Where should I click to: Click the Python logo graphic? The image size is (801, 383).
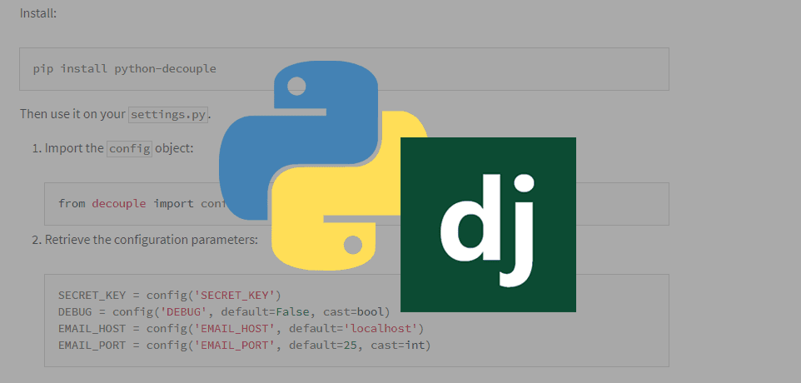click(x=324, y=166)
